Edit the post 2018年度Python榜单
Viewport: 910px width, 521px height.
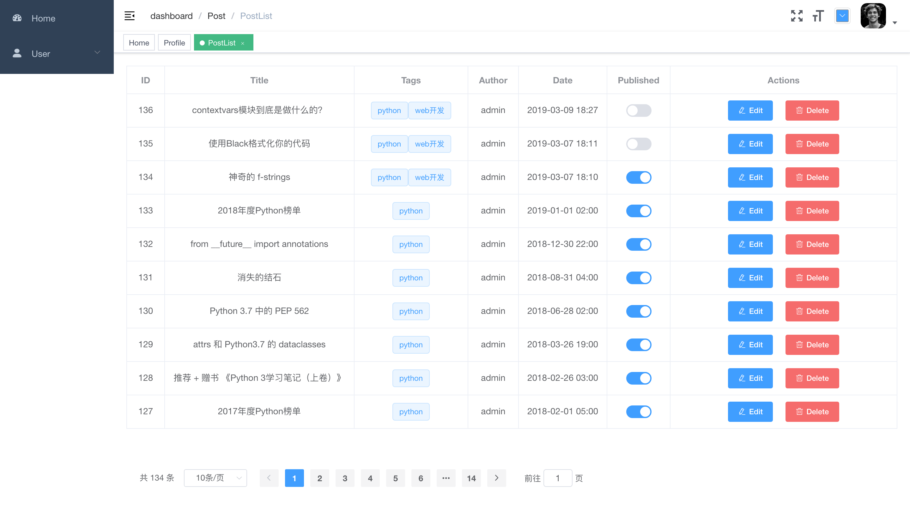(x=750, y=211)
